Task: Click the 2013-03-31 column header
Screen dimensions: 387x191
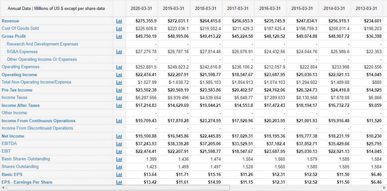Action: [366, 8]
